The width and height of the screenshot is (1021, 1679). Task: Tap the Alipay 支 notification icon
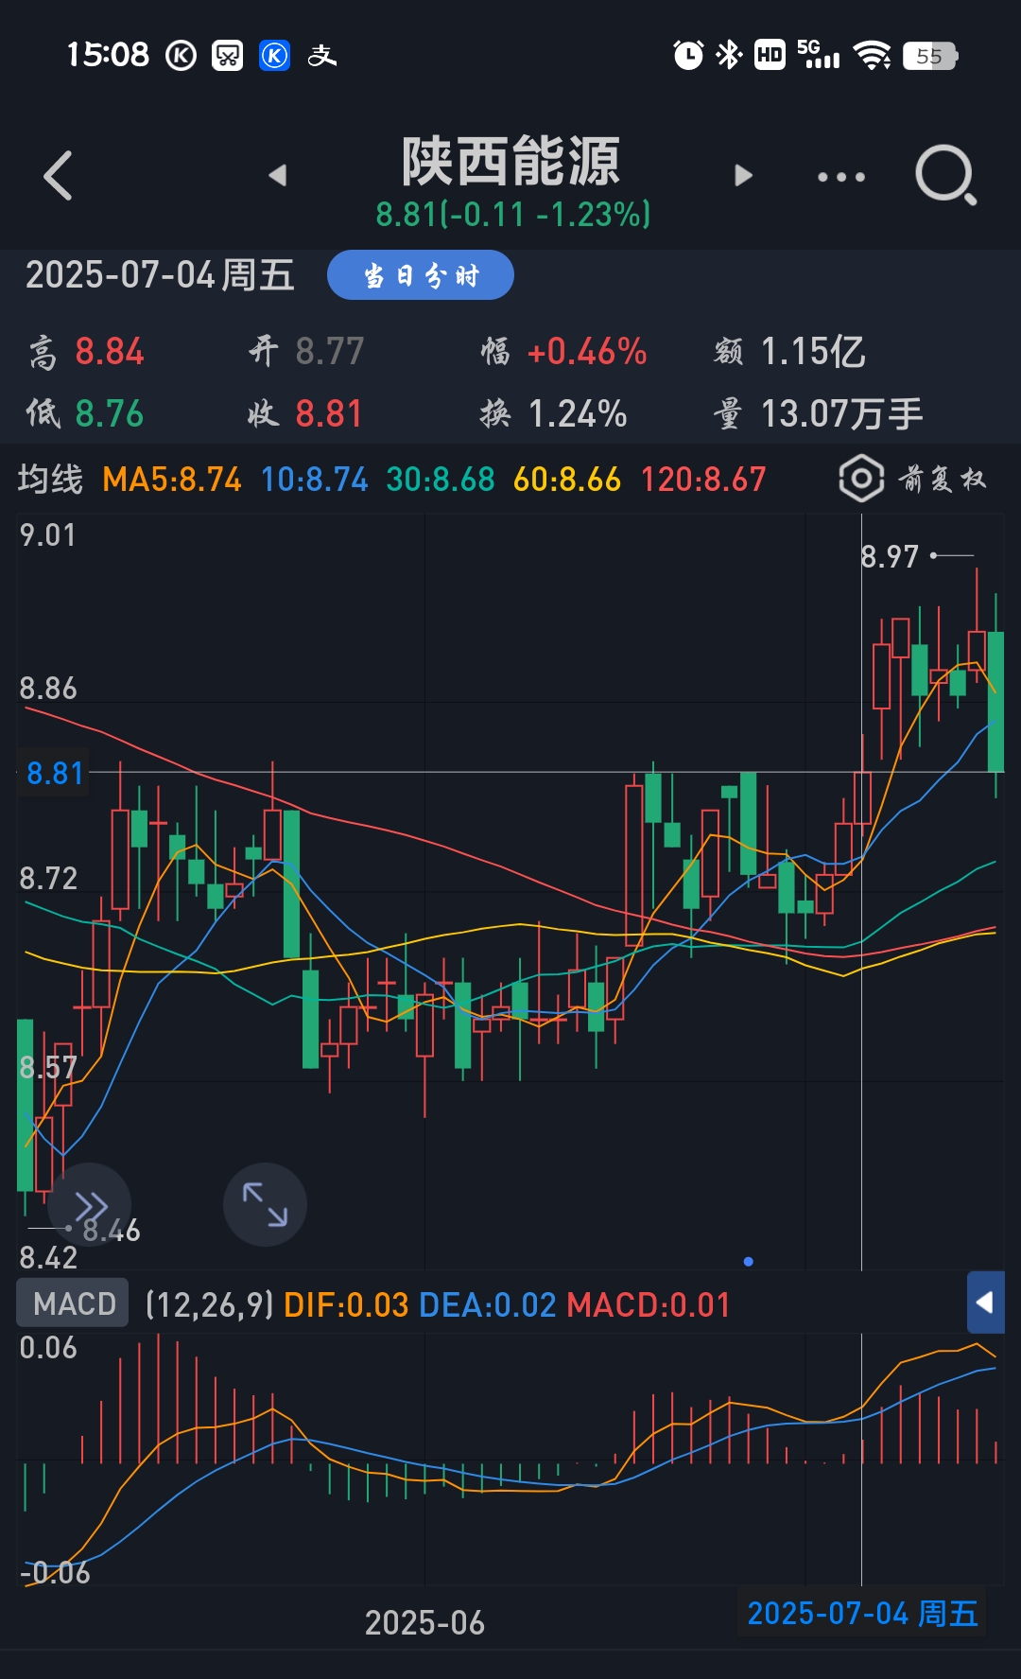pyautogui.click(x=321, y=56)
